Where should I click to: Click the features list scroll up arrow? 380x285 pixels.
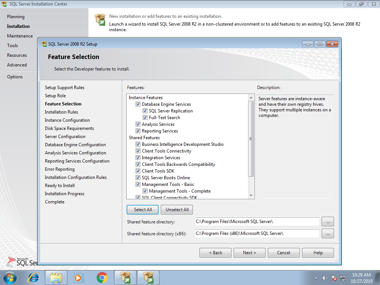pos(251,98)
